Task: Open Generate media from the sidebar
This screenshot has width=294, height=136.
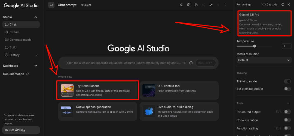Action: 20,40
